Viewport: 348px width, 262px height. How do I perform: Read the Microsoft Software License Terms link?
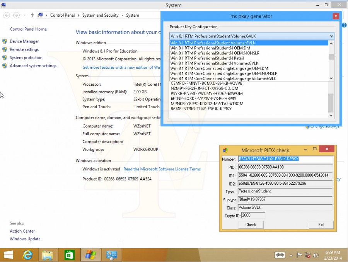click(x=162, y=169)
